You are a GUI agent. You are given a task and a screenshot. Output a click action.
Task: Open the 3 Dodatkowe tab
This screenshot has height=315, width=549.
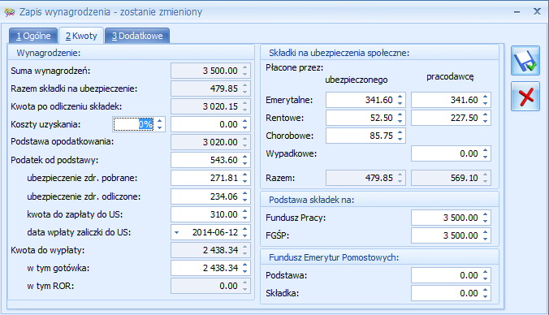click(x=137, y=36)
